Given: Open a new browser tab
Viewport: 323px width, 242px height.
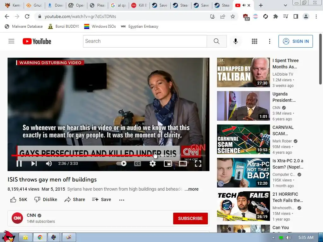Looking at the screenshot, I should coord(261,5).
